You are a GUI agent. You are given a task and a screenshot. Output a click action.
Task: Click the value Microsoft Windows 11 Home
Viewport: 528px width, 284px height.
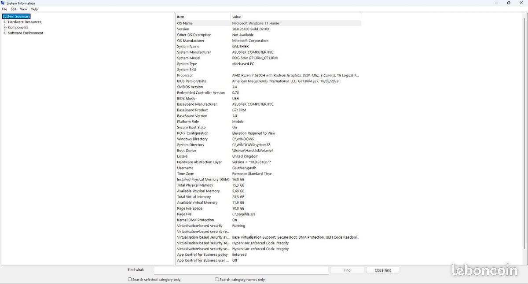pos(256,23)
